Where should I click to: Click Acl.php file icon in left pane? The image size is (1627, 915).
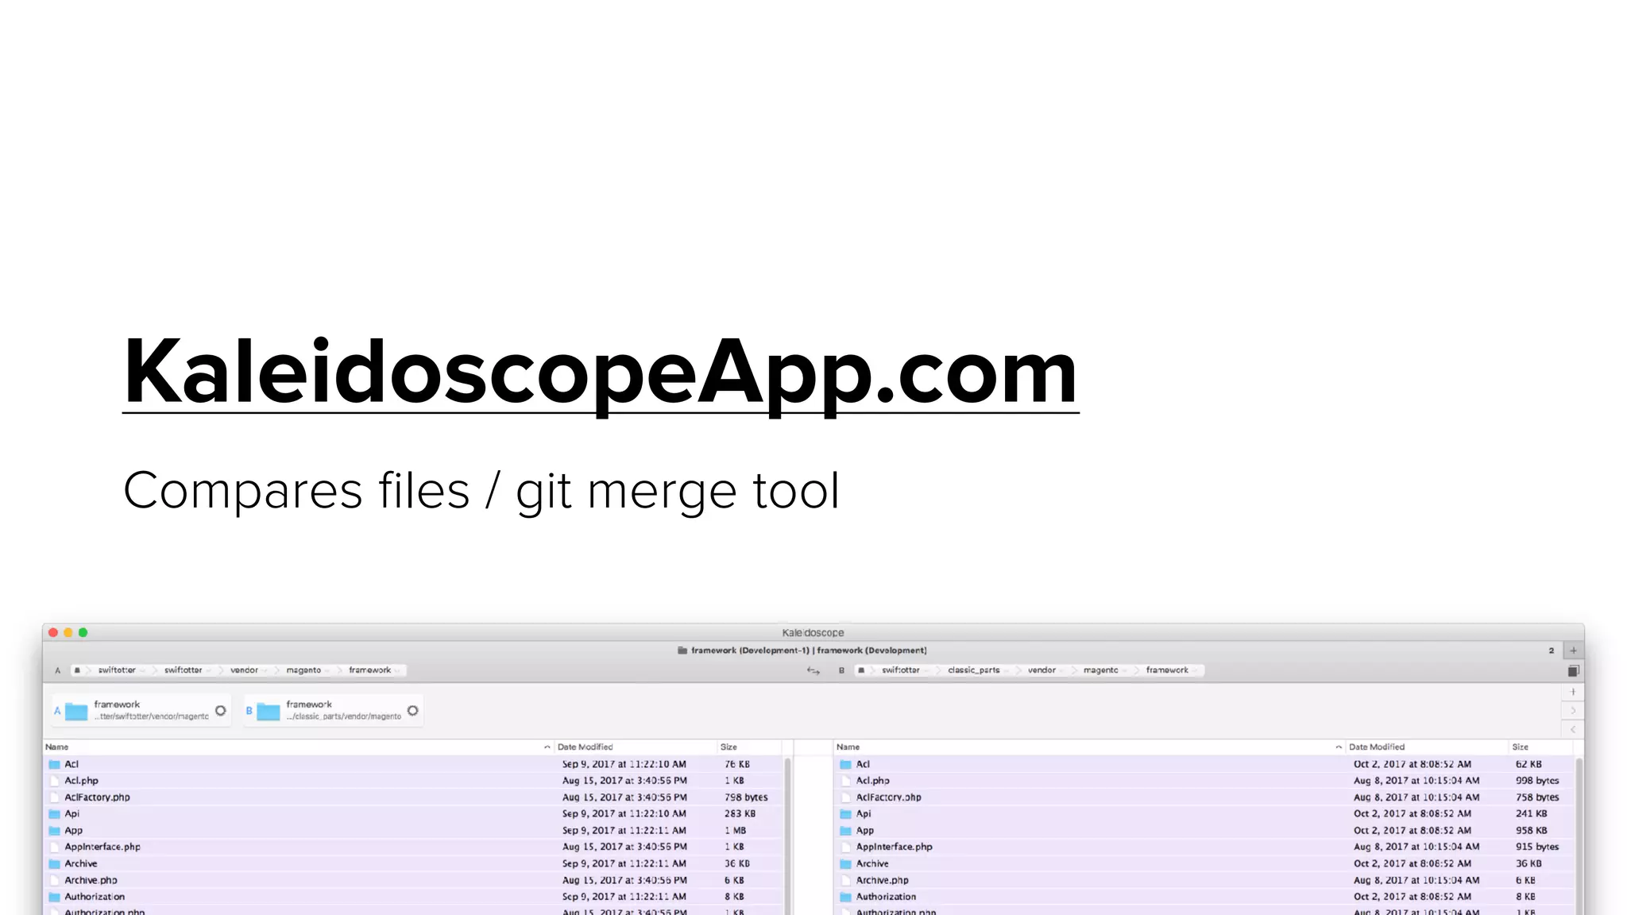[x=55, y=782]
